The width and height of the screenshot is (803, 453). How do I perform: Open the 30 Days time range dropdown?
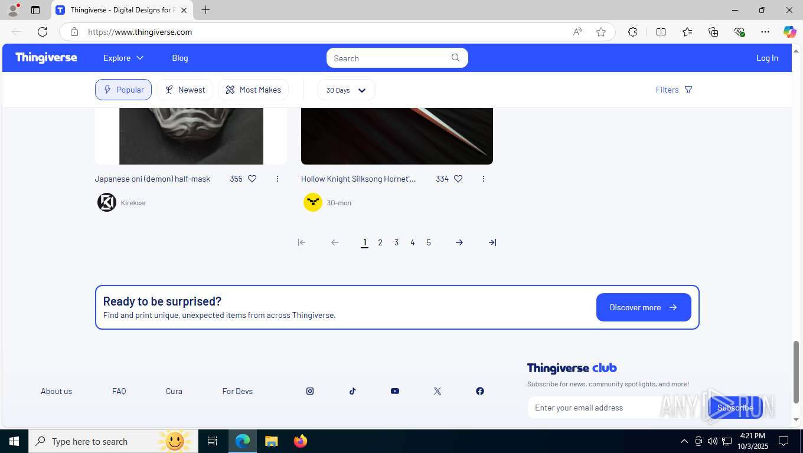[346, 90]
